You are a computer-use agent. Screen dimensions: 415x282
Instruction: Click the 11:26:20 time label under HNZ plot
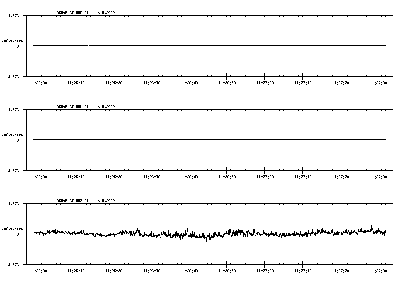[114, 271]
